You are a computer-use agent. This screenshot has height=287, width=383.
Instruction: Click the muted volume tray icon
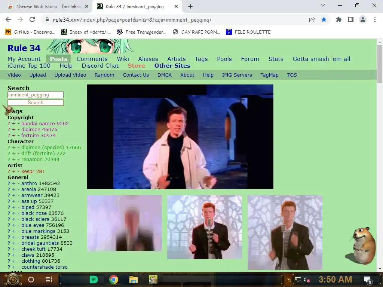coord(307,280)
